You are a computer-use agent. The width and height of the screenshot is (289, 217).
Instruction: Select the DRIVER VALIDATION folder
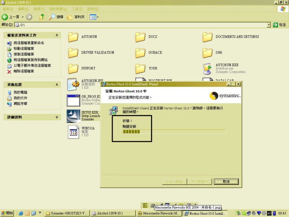(x=73, y=53)
